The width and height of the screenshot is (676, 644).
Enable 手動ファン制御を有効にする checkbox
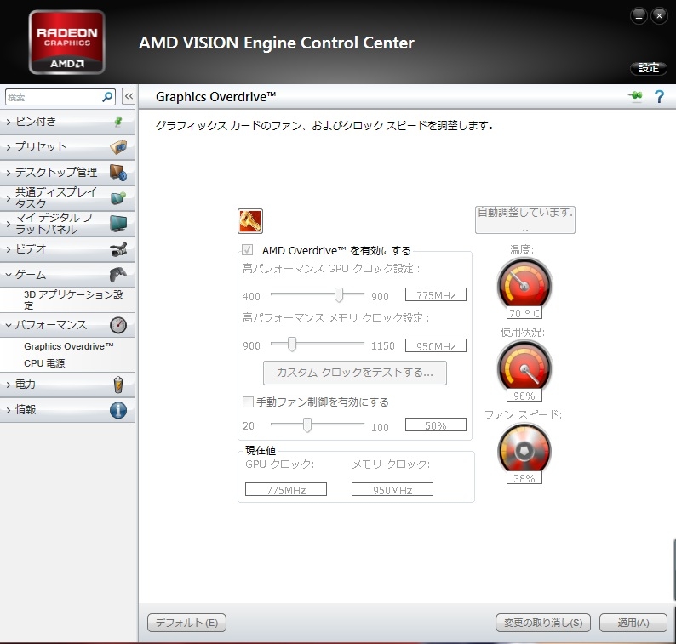(x=248, y=402)
